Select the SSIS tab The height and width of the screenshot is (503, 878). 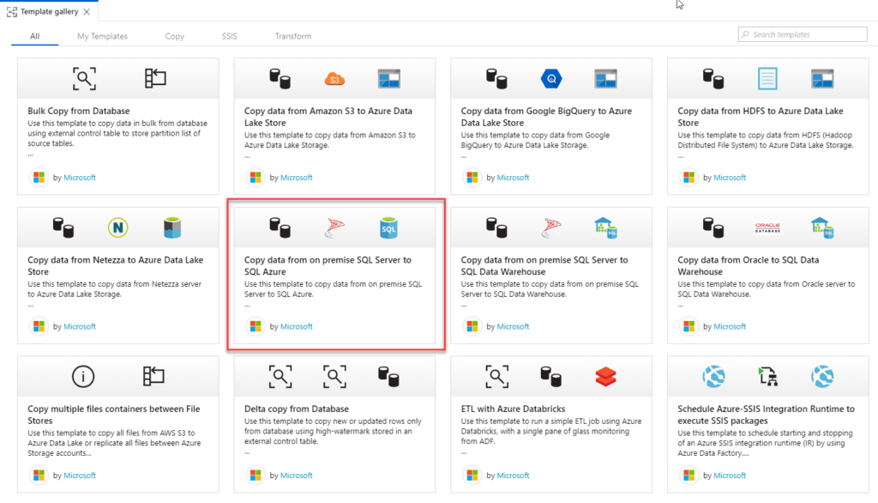[229, 36]
